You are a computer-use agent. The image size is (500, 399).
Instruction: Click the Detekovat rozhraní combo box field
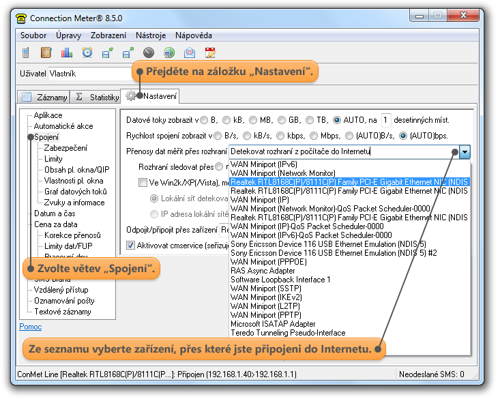click(x=344, y=152)
